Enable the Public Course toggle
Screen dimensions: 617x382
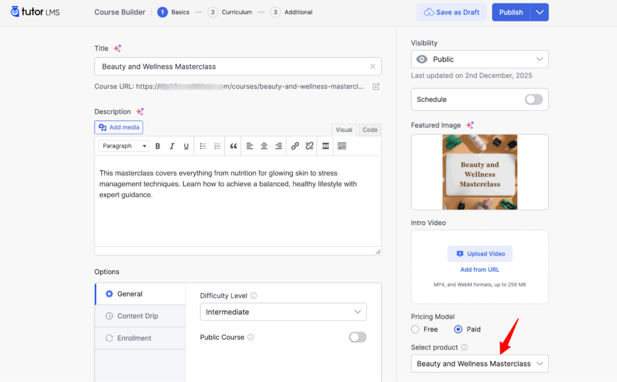[x=357, y=337]
